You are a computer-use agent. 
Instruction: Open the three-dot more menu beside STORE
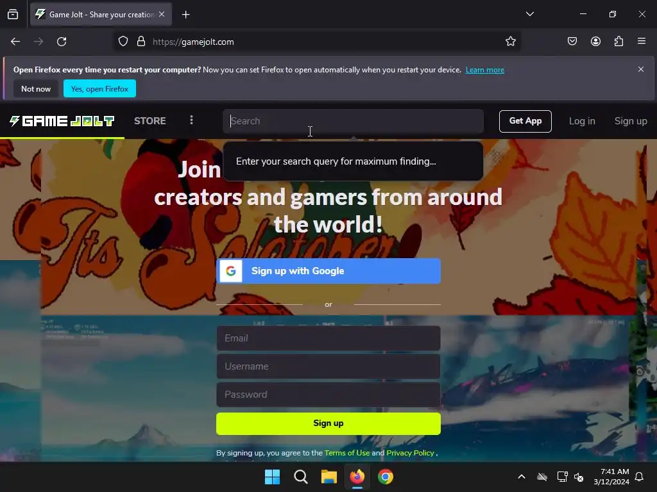tap(191, 120)
